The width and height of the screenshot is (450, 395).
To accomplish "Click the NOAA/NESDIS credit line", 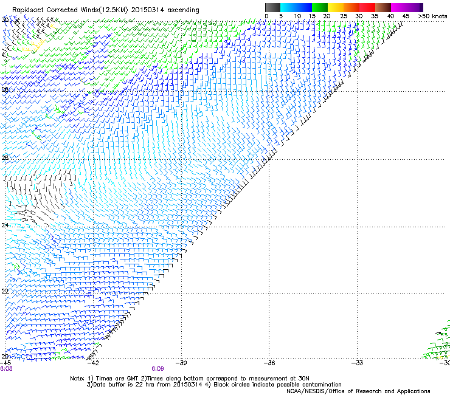I will pos(358,391).
